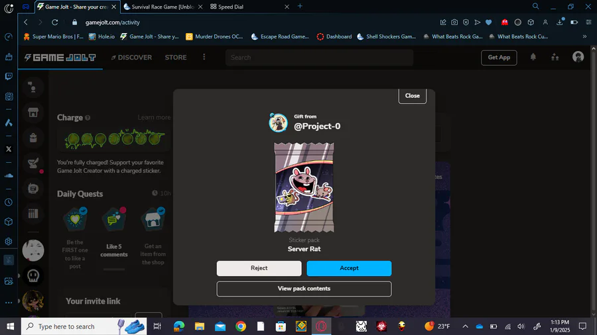Click the browser snapshot camera icon
Viewport: 597px width, 335px height.
[x=454, y=23]
